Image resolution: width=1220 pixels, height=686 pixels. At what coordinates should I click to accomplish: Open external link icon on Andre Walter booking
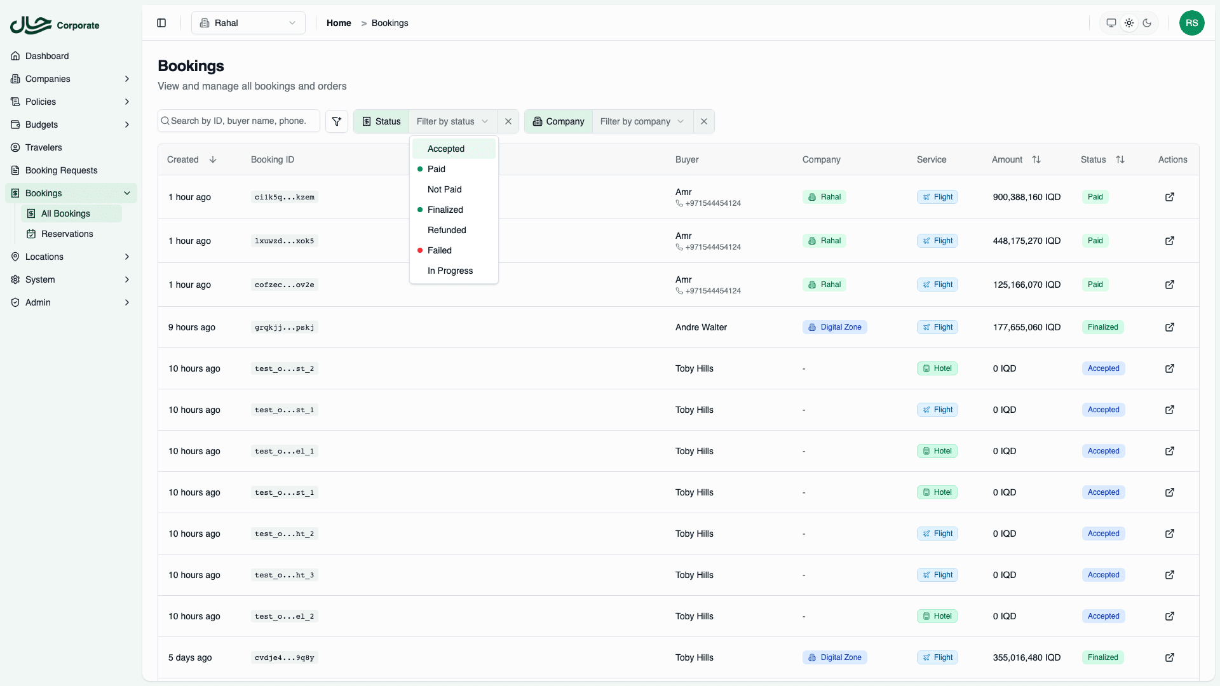[x=1170, y=327]
